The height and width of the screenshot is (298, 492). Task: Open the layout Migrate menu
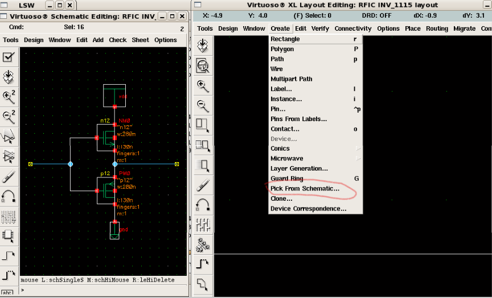coord(465,28)
